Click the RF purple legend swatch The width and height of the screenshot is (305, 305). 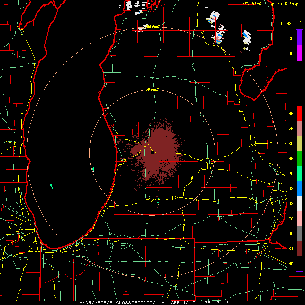[x=299, y=38]
